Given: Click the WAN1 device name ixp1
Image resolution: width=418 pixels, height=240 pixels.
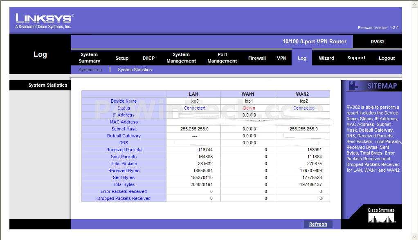Looking at the screenshot, I should [x=249, y=101].
